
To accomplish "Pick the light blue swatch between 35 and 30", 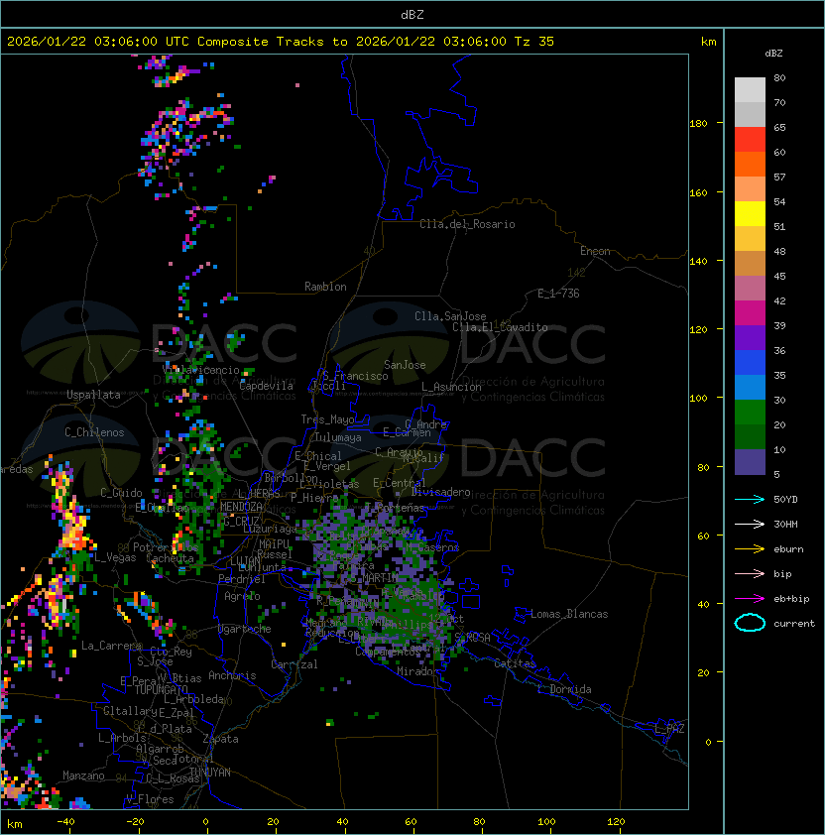I will 750,387.
